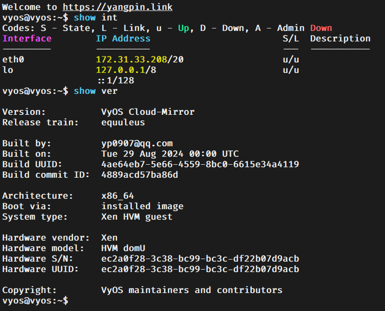Click the 'Copyright:' label
Image resolution: width=385 pixels, height=311 pixels.
coord(29,290)
